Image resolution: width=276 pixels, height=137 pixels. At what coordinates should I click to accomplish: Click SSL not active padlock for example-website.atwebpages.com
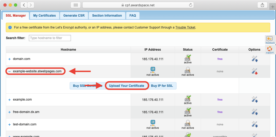tap(188, 70)
